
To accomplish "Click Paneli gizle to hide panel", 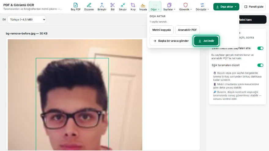I will pyautogui.click(x=254, y=7).
